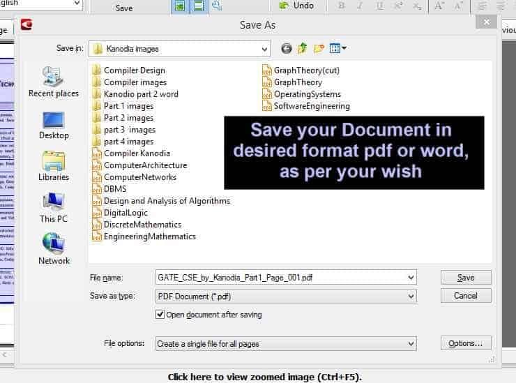Screen dimensions: 516x383
Task: Open Recent places in sidebar
Action: click(x=54, y=82)
